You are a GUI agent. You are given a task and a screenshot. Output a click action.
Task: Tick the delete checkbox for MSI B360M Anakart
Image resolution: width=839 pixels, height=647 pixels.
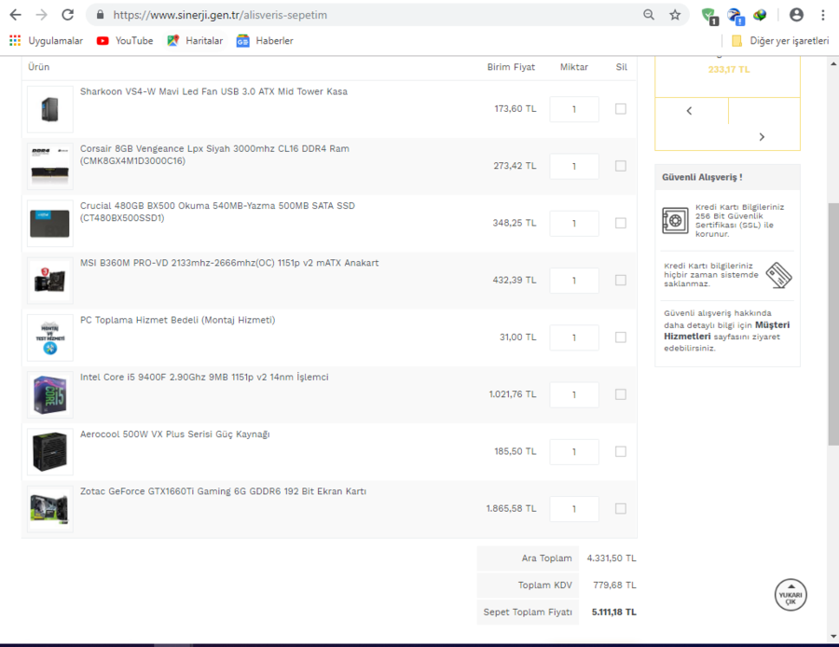tap(621, 281)
